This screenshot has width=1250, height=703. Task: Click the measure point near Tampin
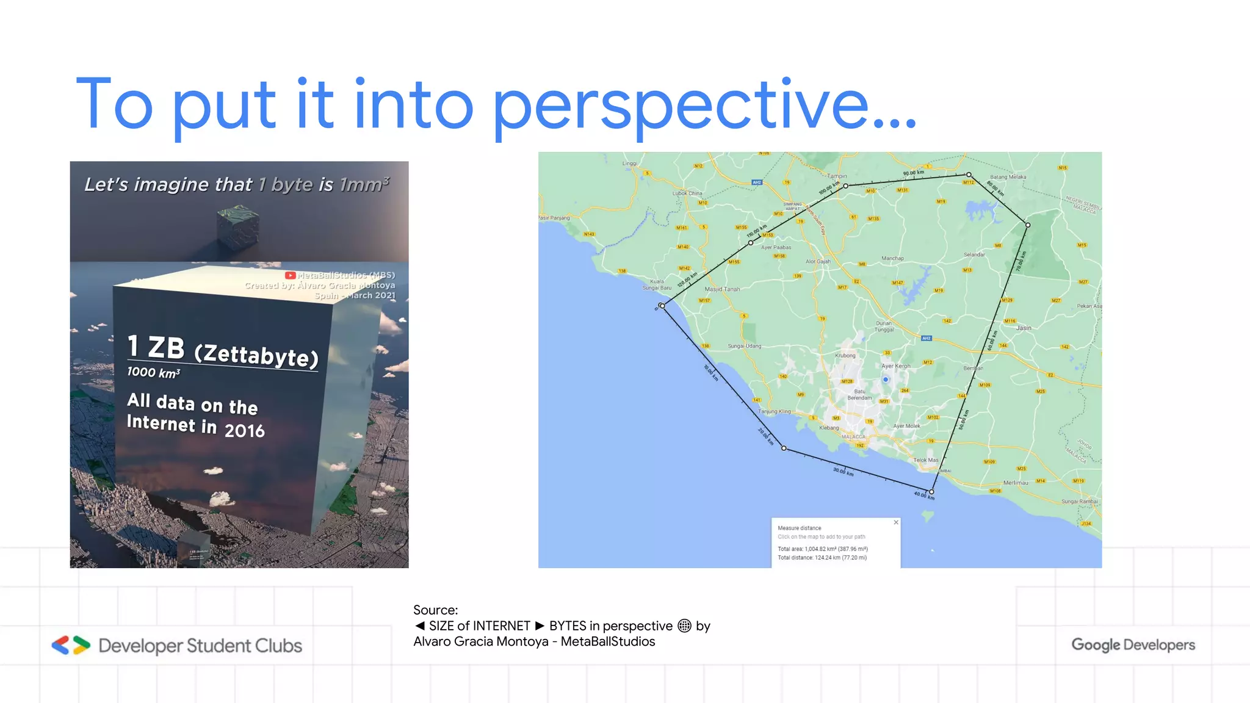pyautogui.click(x=845, y=186)
